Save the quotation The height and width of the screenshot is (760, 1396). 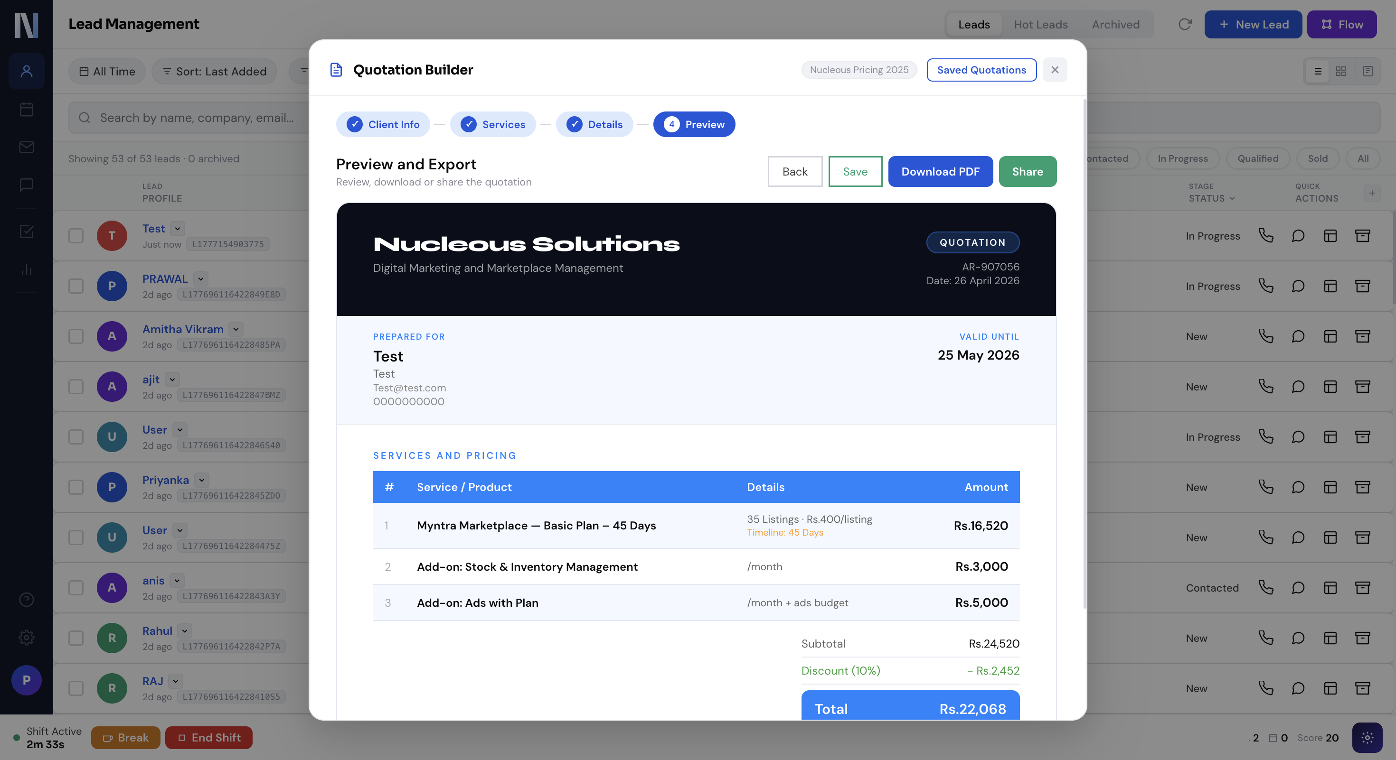click(855, 172)
